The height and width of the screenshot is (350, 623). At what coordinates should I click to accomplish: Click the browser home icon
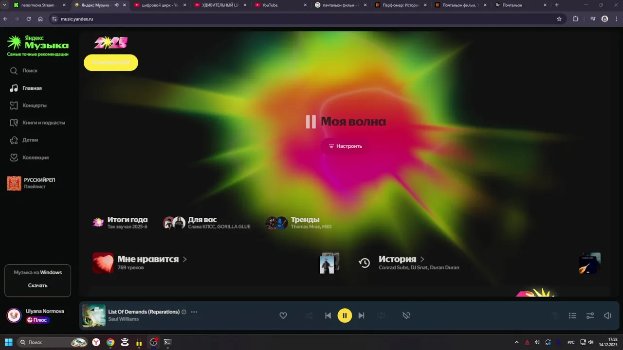(40, 19)
